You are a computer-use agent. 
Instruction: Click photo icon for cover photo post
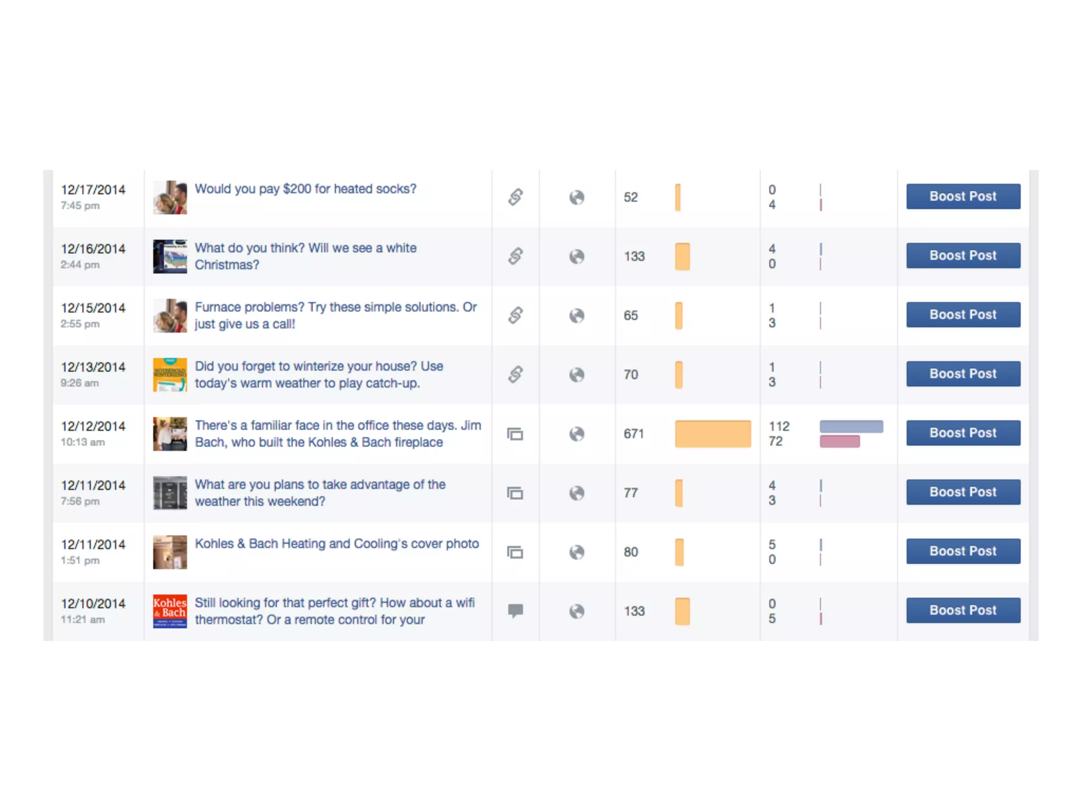515,552
